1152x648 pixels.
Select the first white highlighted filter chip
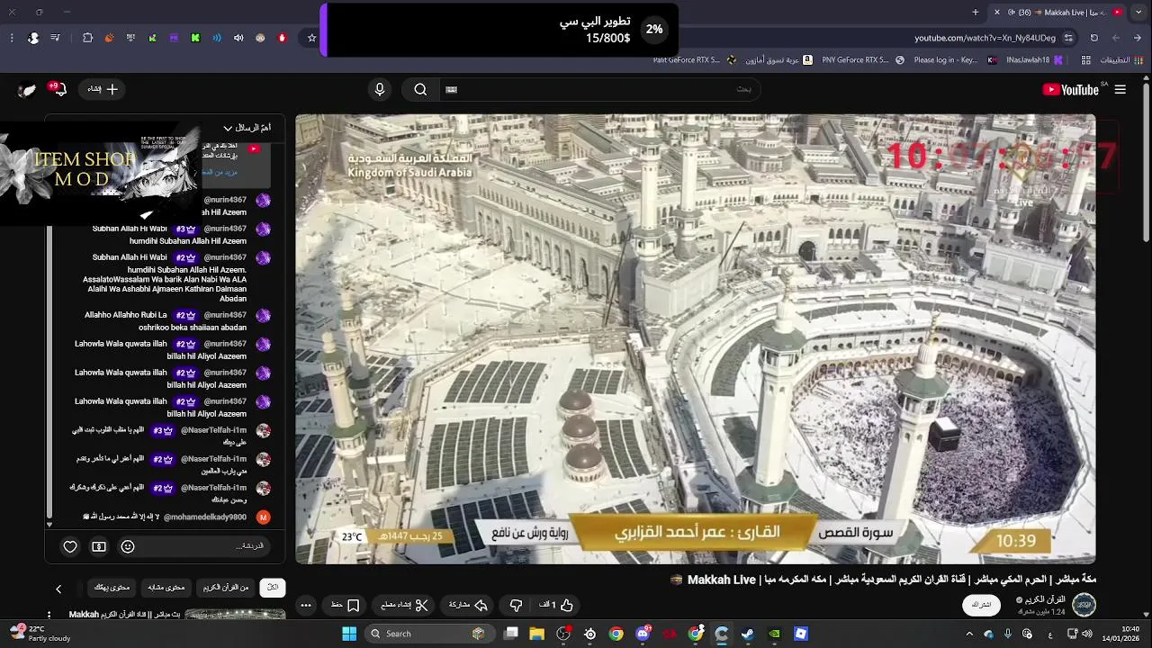click(273, 588)
